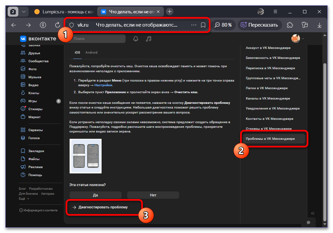The height and width of the screenshot is (233, 333).
Task: Open Уведомления в VK Мессенджере section
Action: pyautogui.click(x=273, y=109)
